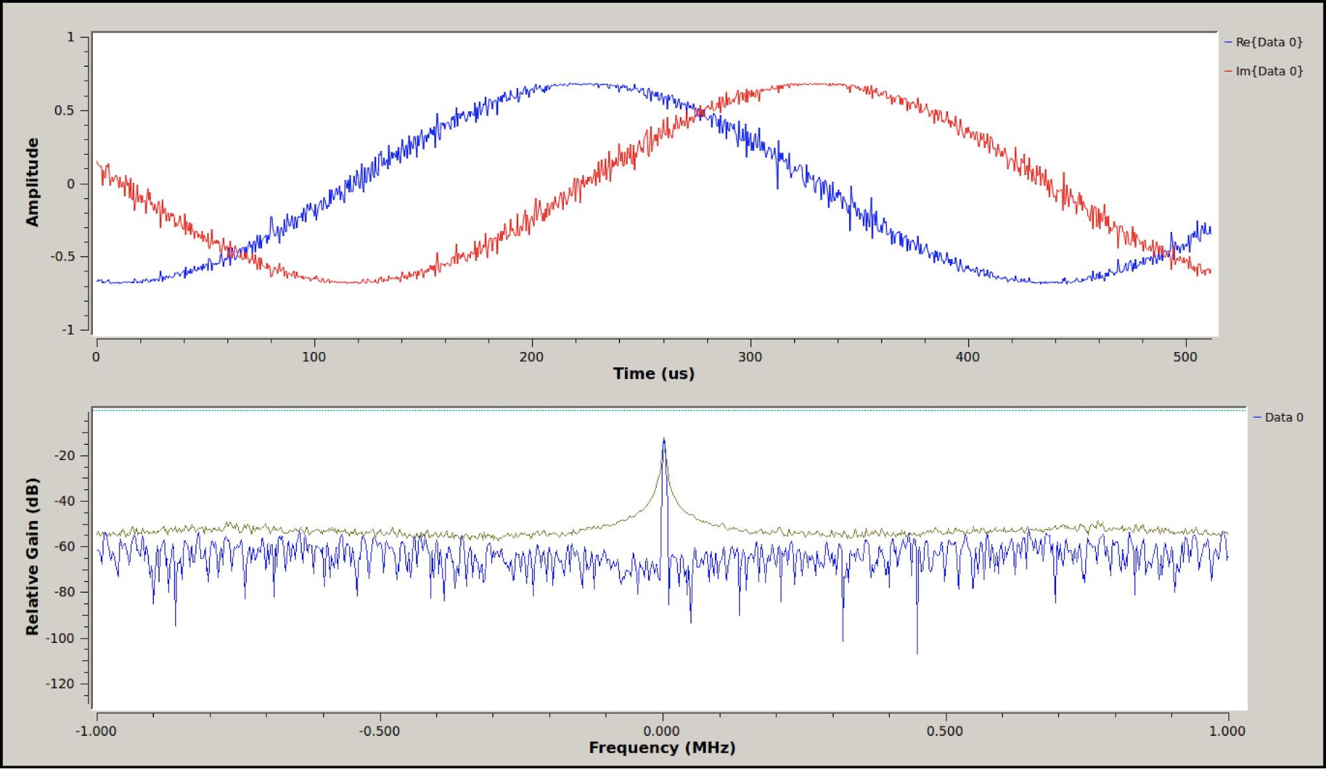The image size is (1326, 769).
Task: Click the -20 tick label on gain axis
Action: point(64,455)
